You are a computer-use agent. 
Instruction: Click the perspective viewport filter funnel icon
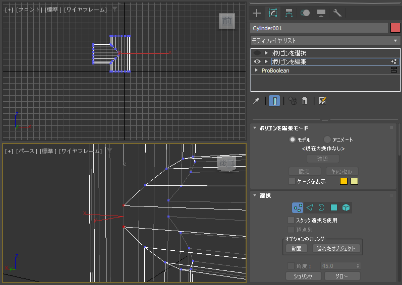[110, 151]
